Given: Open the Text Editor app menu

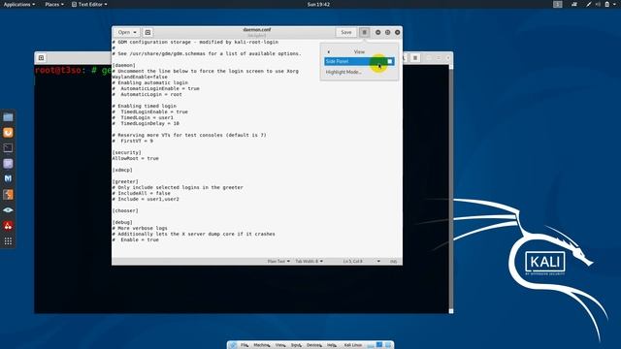Looking at the screenshot, I should tap(89, 4).
